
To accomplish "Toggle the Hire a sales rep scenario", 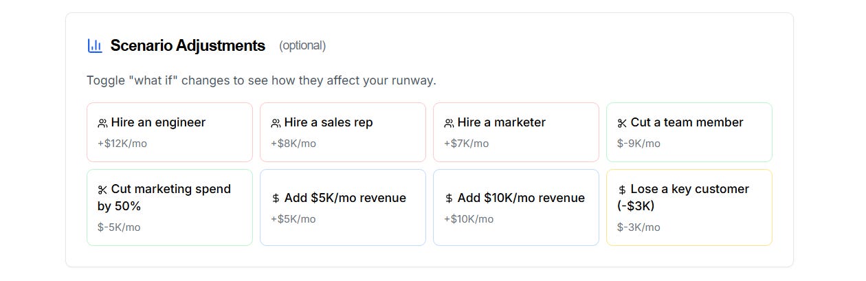I will pos(343,132).
